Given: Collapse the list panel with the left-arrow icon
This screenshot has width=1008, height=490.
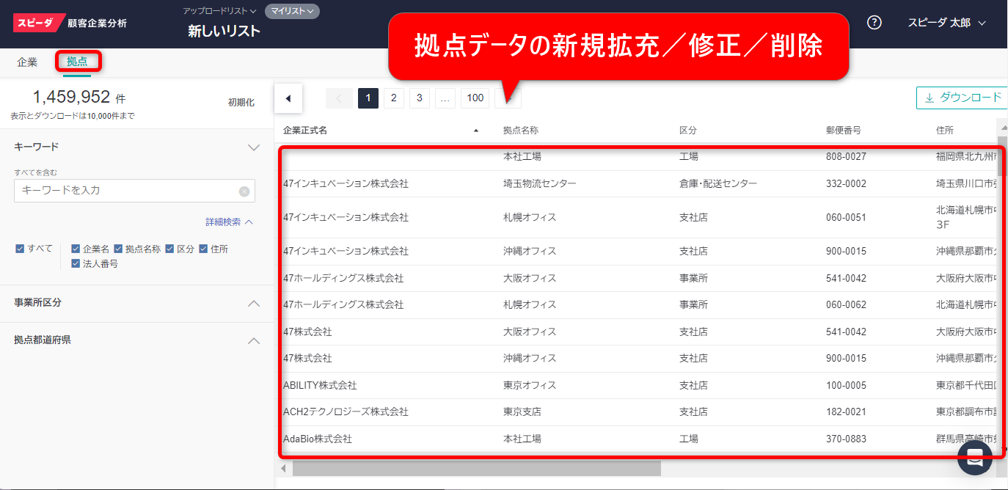Looking at the screenshot, I should tap(288, 97).
